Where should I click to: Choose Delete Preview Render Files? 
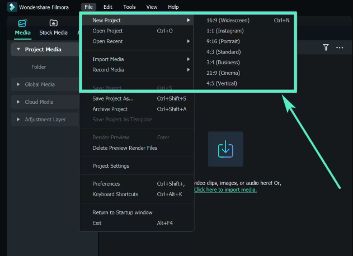coord(137,148)
